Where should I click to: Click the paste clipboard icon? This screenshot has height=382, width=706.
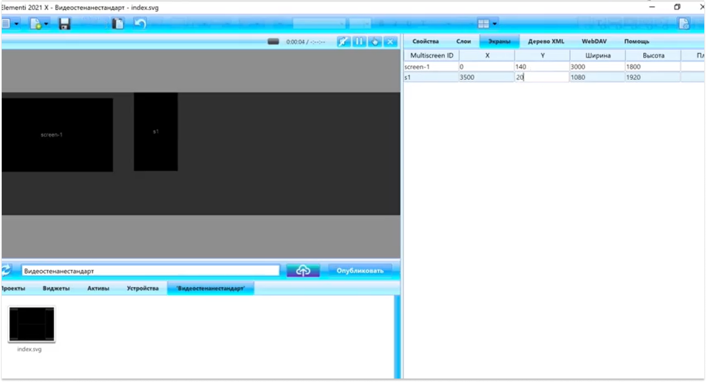(118, 24)
